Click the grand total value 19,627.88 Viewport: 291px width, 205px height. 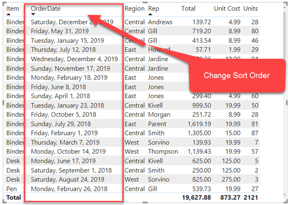tap(197, 197)
